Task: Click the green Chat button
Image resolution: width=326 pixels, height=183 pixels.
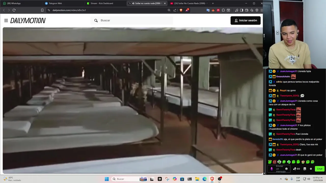Action: 320,169
